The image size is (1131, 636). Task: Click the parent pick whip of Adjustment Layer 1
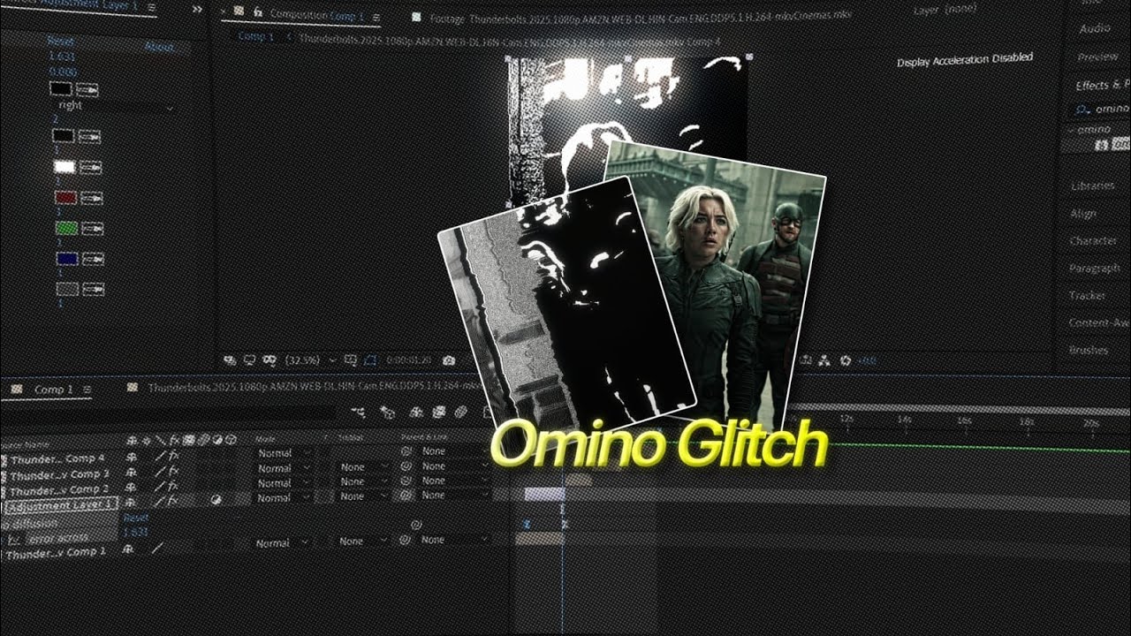point(406,496)
